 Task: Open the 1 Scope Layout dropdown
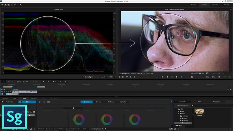(x=102, y=77)
